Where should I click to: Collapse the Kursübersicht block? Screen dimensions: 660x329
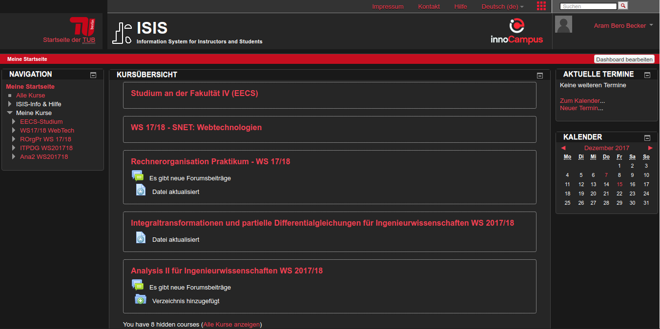click(540, 76)
